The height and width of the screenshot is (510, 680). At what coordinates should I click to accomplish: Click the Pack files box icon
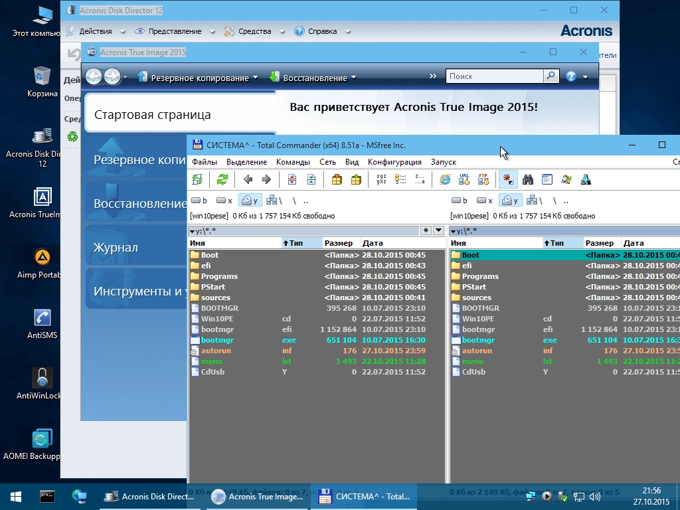click(x=337, y=179)
